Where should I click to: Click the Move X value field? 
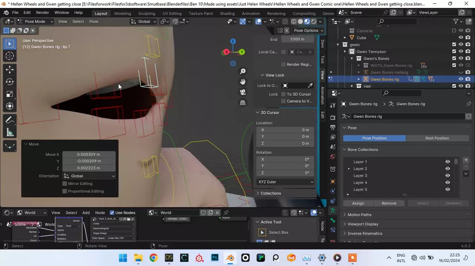89,154
